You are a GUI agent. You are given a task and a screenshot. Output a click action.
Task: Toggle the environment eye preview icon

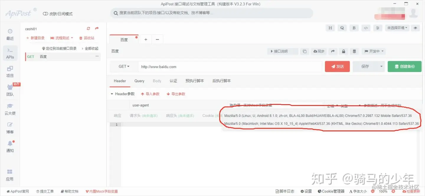click(x=416, y=28)
